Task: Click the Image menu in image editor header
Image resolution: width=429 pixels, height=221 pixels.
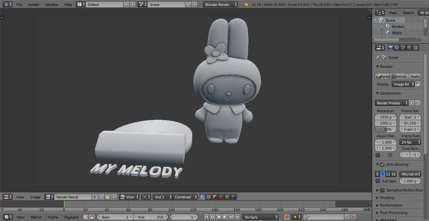Action: click(x=35, y=197)
